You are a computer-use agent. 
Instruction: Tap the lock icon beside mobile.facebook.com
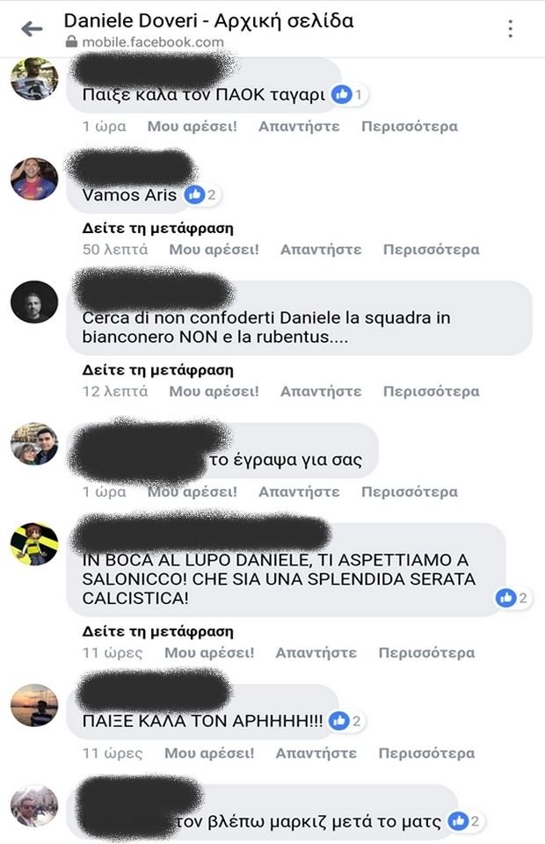click(x=71, y=42)
